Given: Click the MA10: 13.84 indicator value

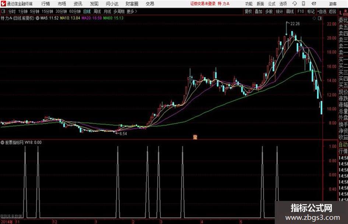Looking at the screenshot, I should tap(70, 18).
